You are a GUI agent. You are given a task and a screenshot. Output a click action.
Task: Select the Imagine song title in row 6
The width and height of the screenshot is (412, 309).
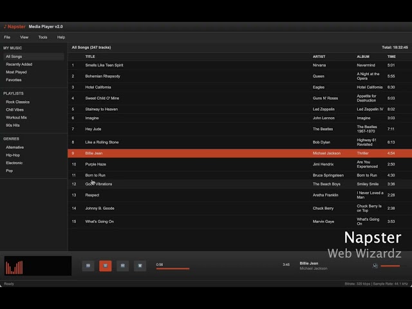coord(92,118)
